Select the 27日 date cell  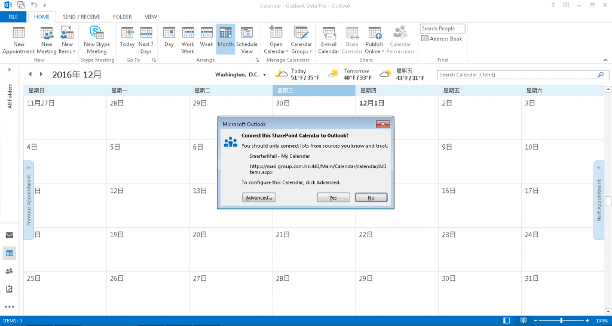[231, 293]
